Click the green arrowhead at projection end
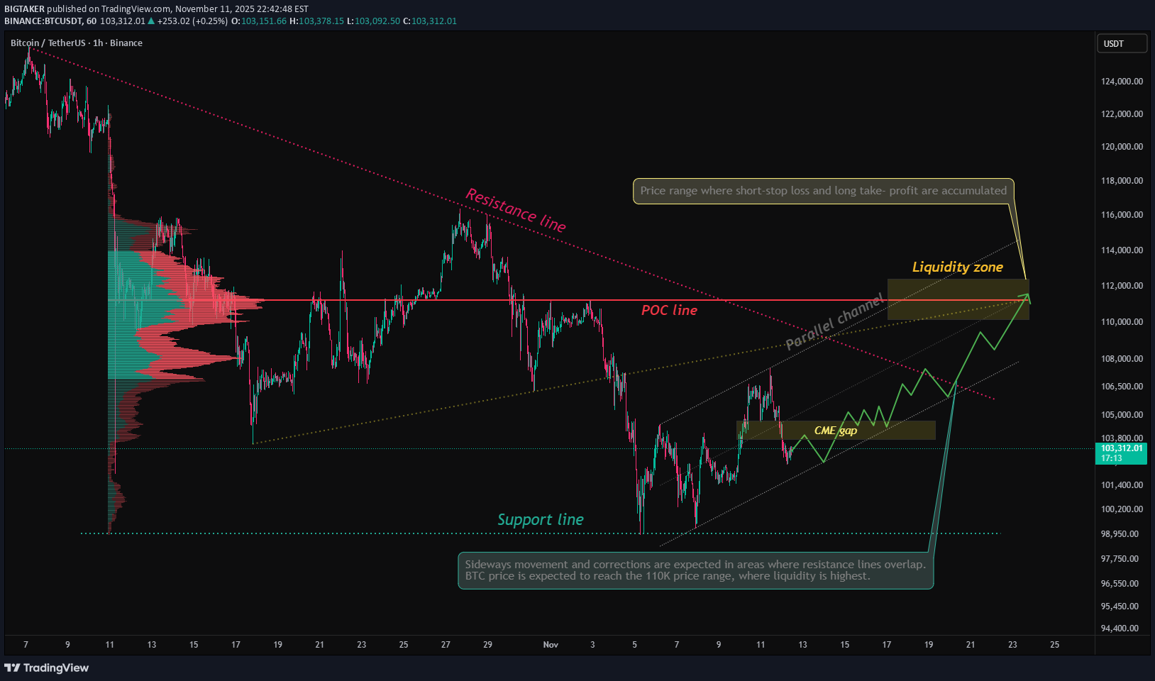This screenshot has height=681, width=1155. (1026, 296)
